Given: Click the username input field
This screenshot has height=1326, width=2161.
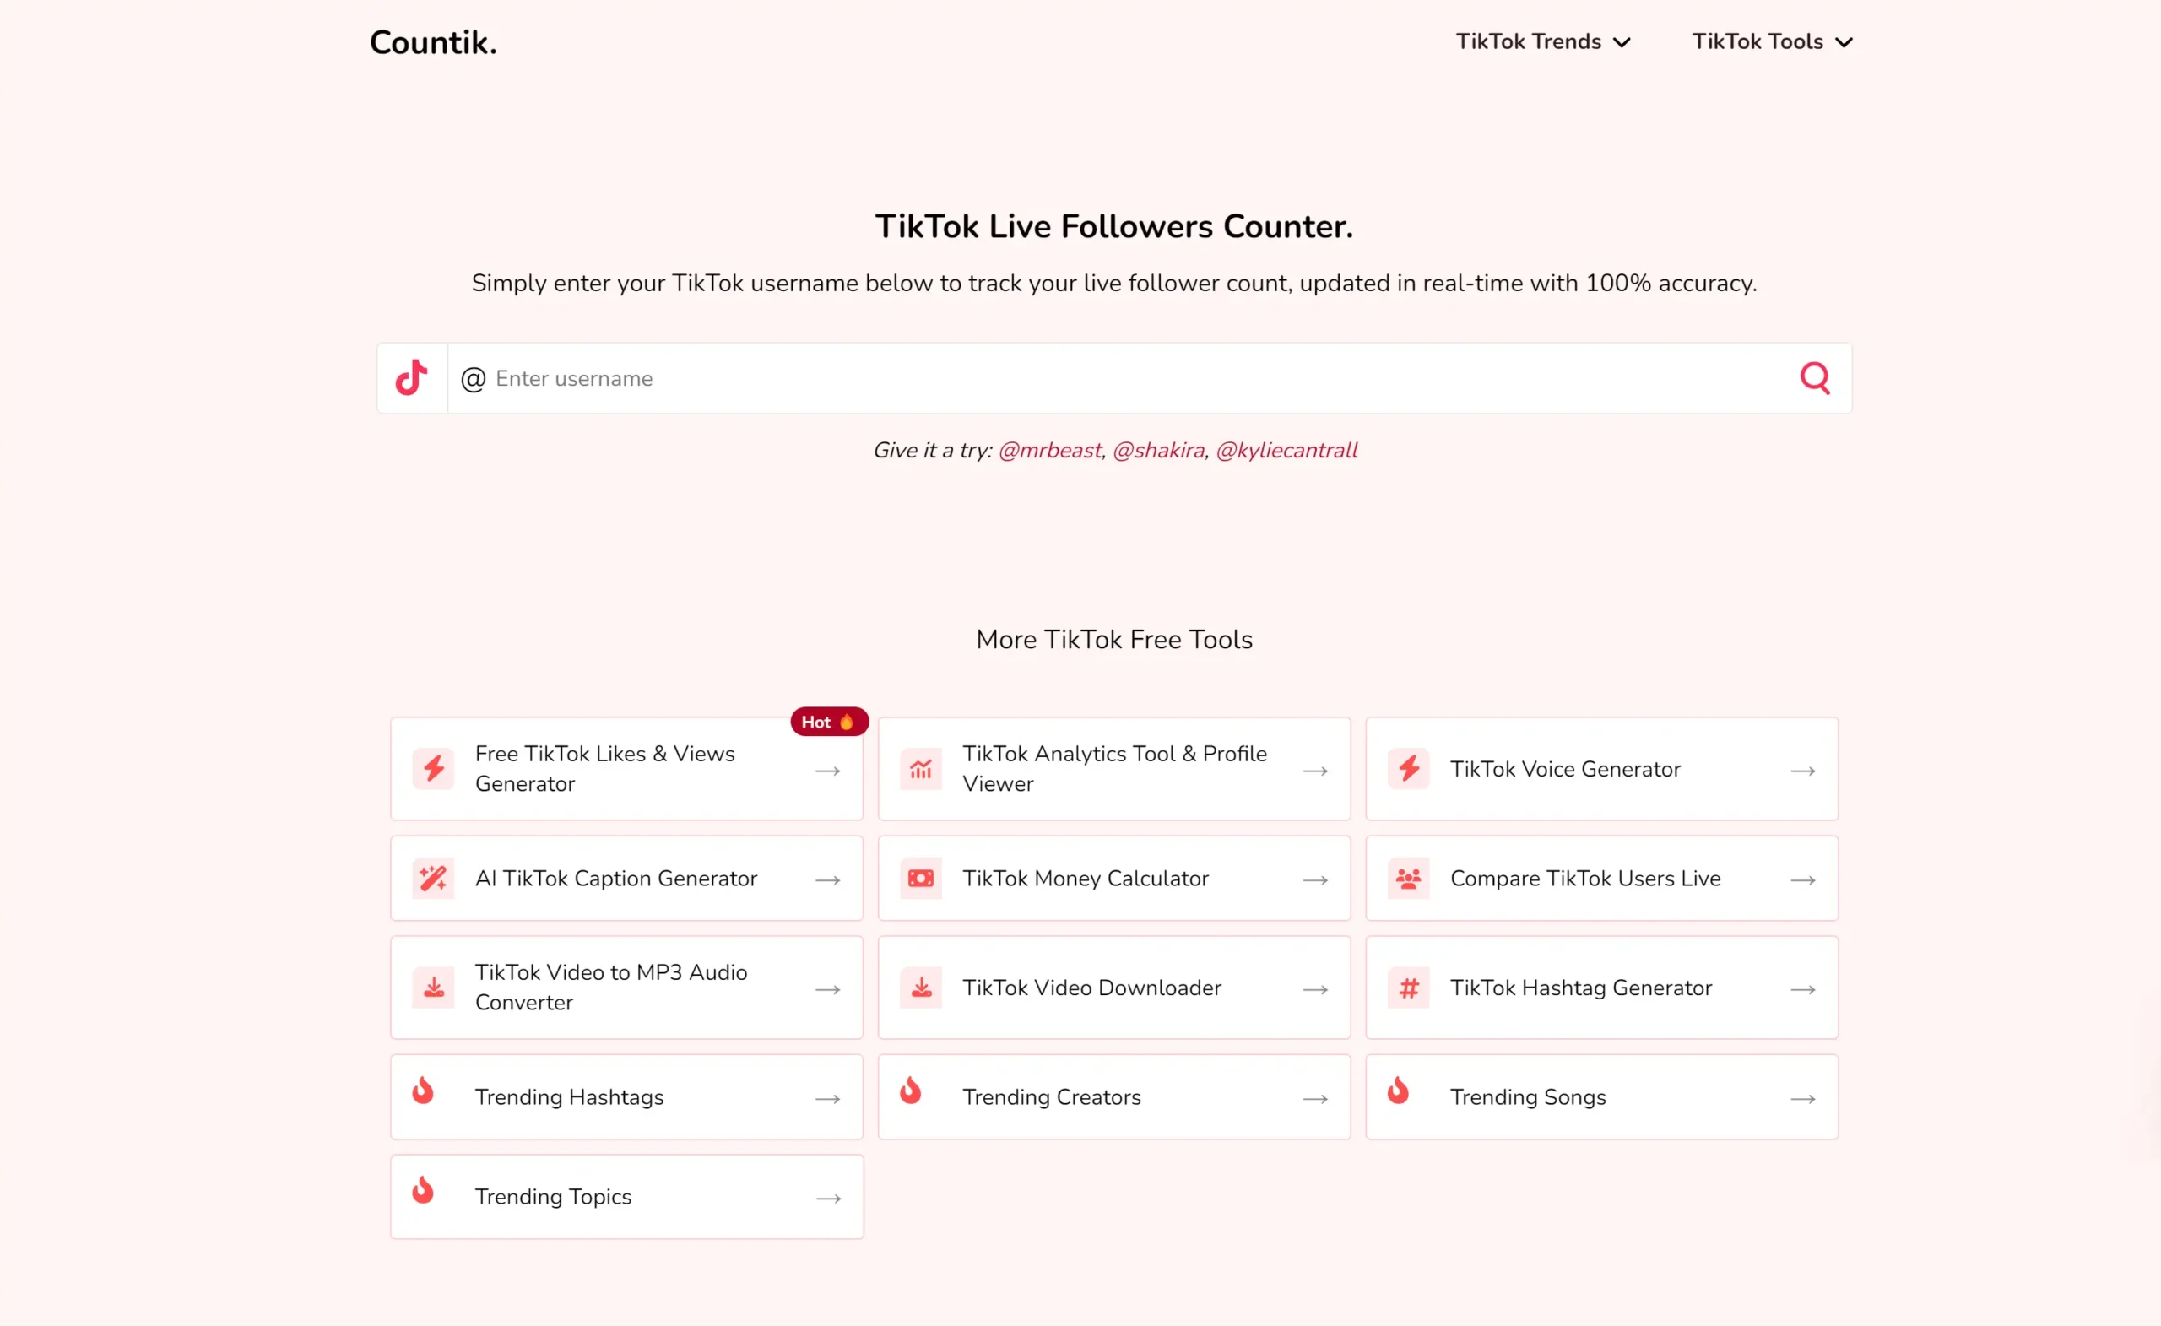Looking at the screenshot, I should 1113,378.
